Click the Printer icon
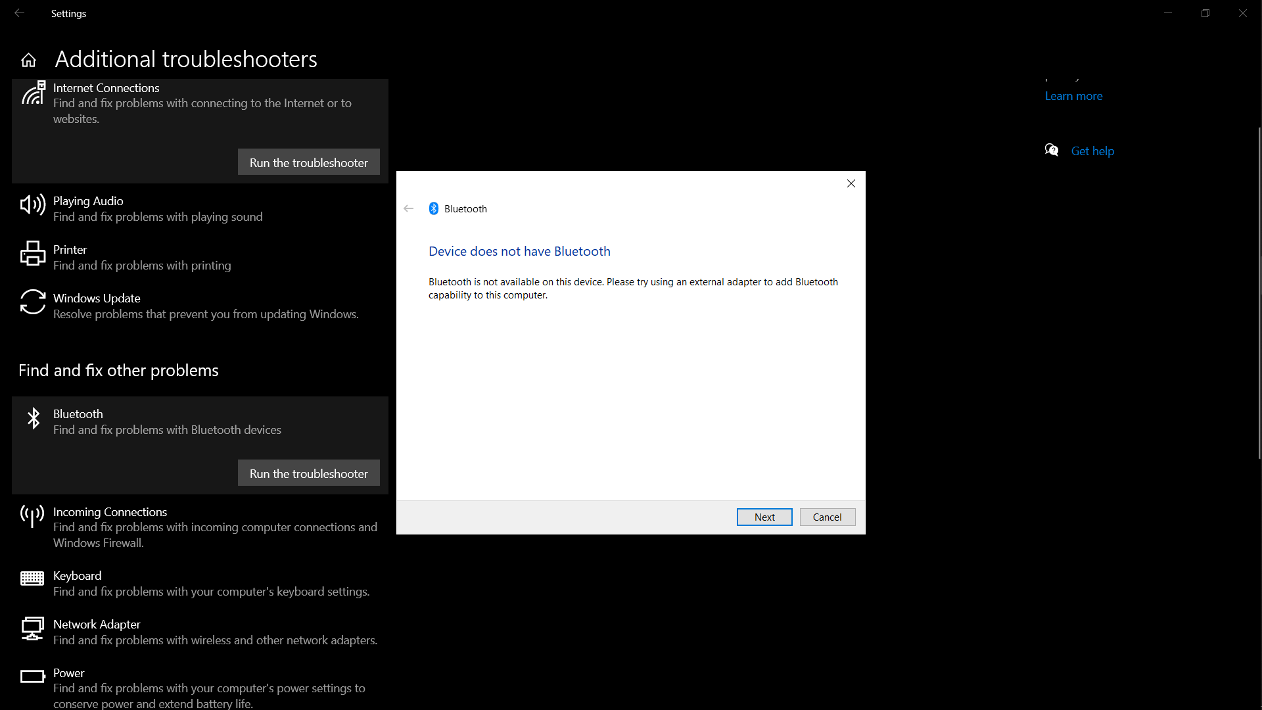1262x710 pixels. point(33,254)
